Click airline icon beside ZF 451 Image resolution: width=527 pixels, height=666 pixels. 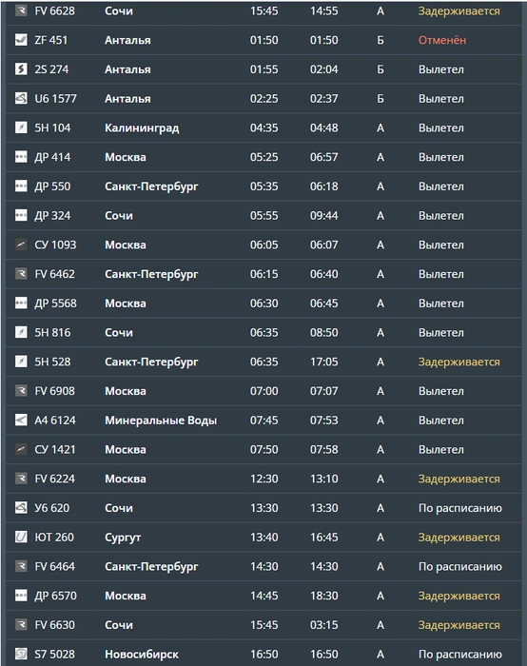tap(21, 40)
